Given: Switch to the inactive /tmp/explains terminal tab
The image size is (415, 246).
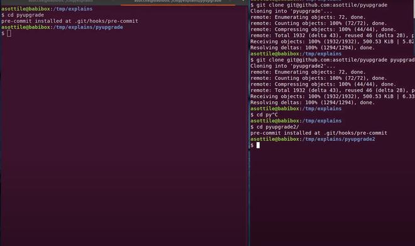Looking at the screenshot, I should pos(60,2).
